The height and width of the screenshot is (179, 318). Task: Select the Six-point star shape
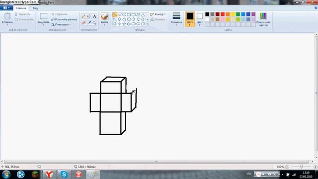(129, 24)
